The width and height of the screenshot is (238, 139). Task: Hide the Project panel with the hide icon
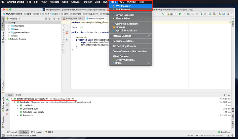(59, 18)
